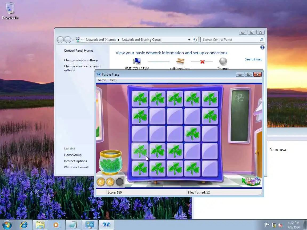Open Windows Media Player from the taskbar
The height and width of the screenshot is (230, 307).
(x=56, y=225)
